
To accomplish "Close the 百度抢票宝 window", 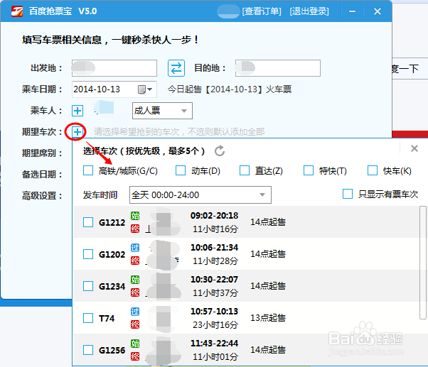I will 378,11.
